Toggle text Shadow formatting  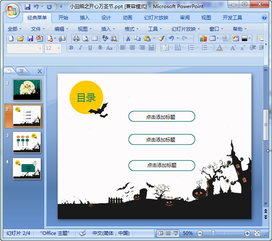click(100, 48)
